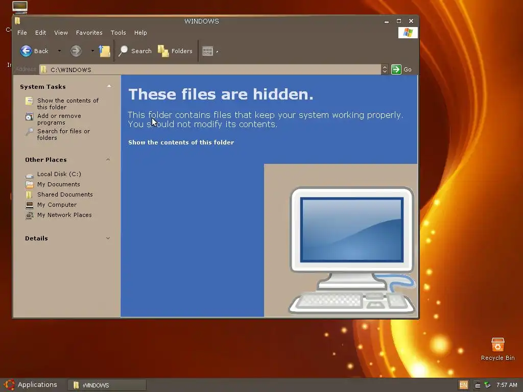The image size is (523, 392).
Task: Click Search for files or folders
Action: [x=63, y=134]
